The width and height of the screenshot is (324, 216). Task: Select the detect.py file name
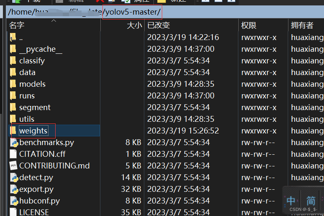36,178
